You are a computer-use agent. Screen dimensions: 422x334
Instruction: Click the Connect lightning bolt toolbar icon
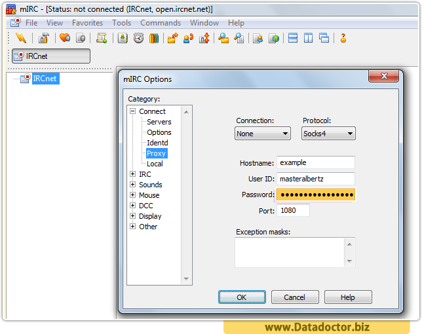[21, 38]
